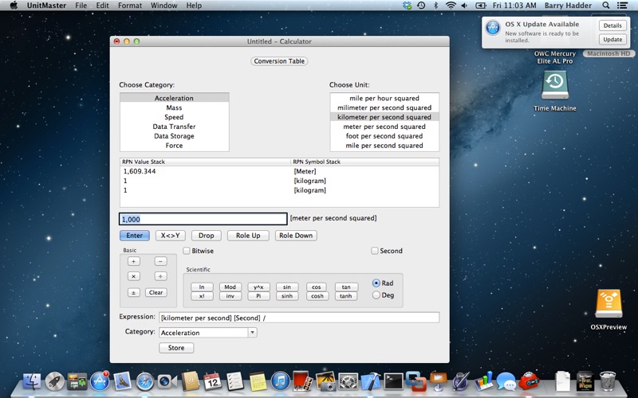Image resolution: width=638 pixels, height=398 pixels.
Task: Click the minus operator button in Basic
Action: tap(161, 262)
